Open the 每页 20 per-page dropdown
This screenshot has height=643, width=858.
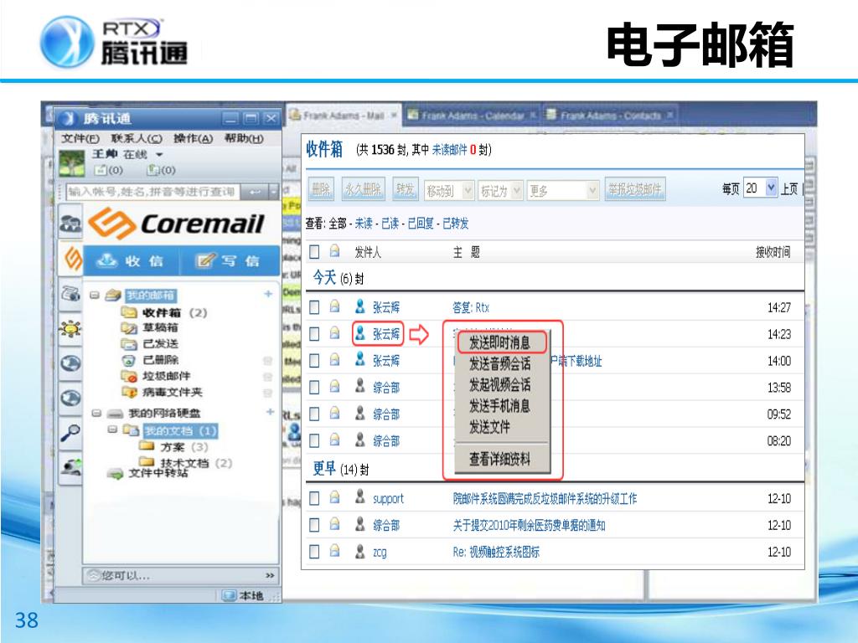point(760,188)
